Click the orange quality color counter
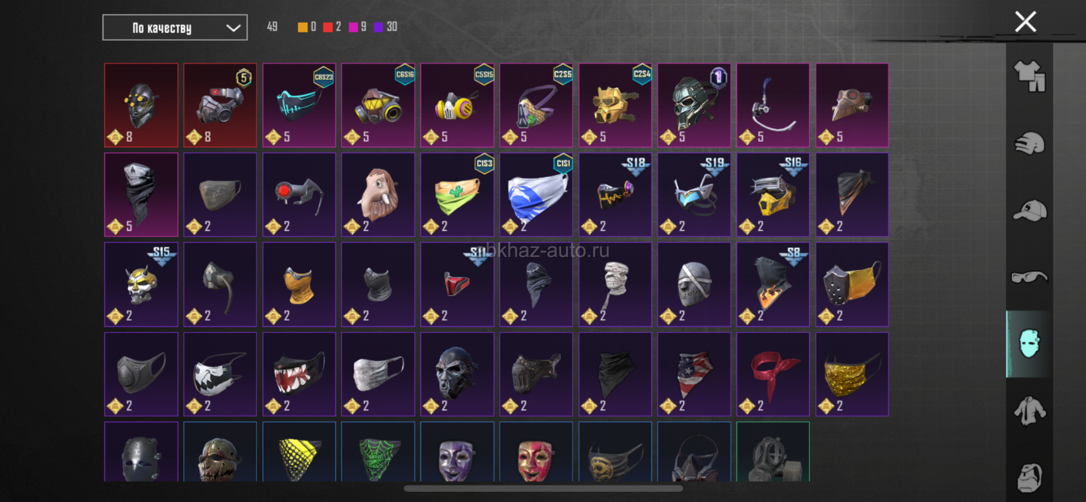Viewport: 1086px width, 502px height. [x=307, y=27]
